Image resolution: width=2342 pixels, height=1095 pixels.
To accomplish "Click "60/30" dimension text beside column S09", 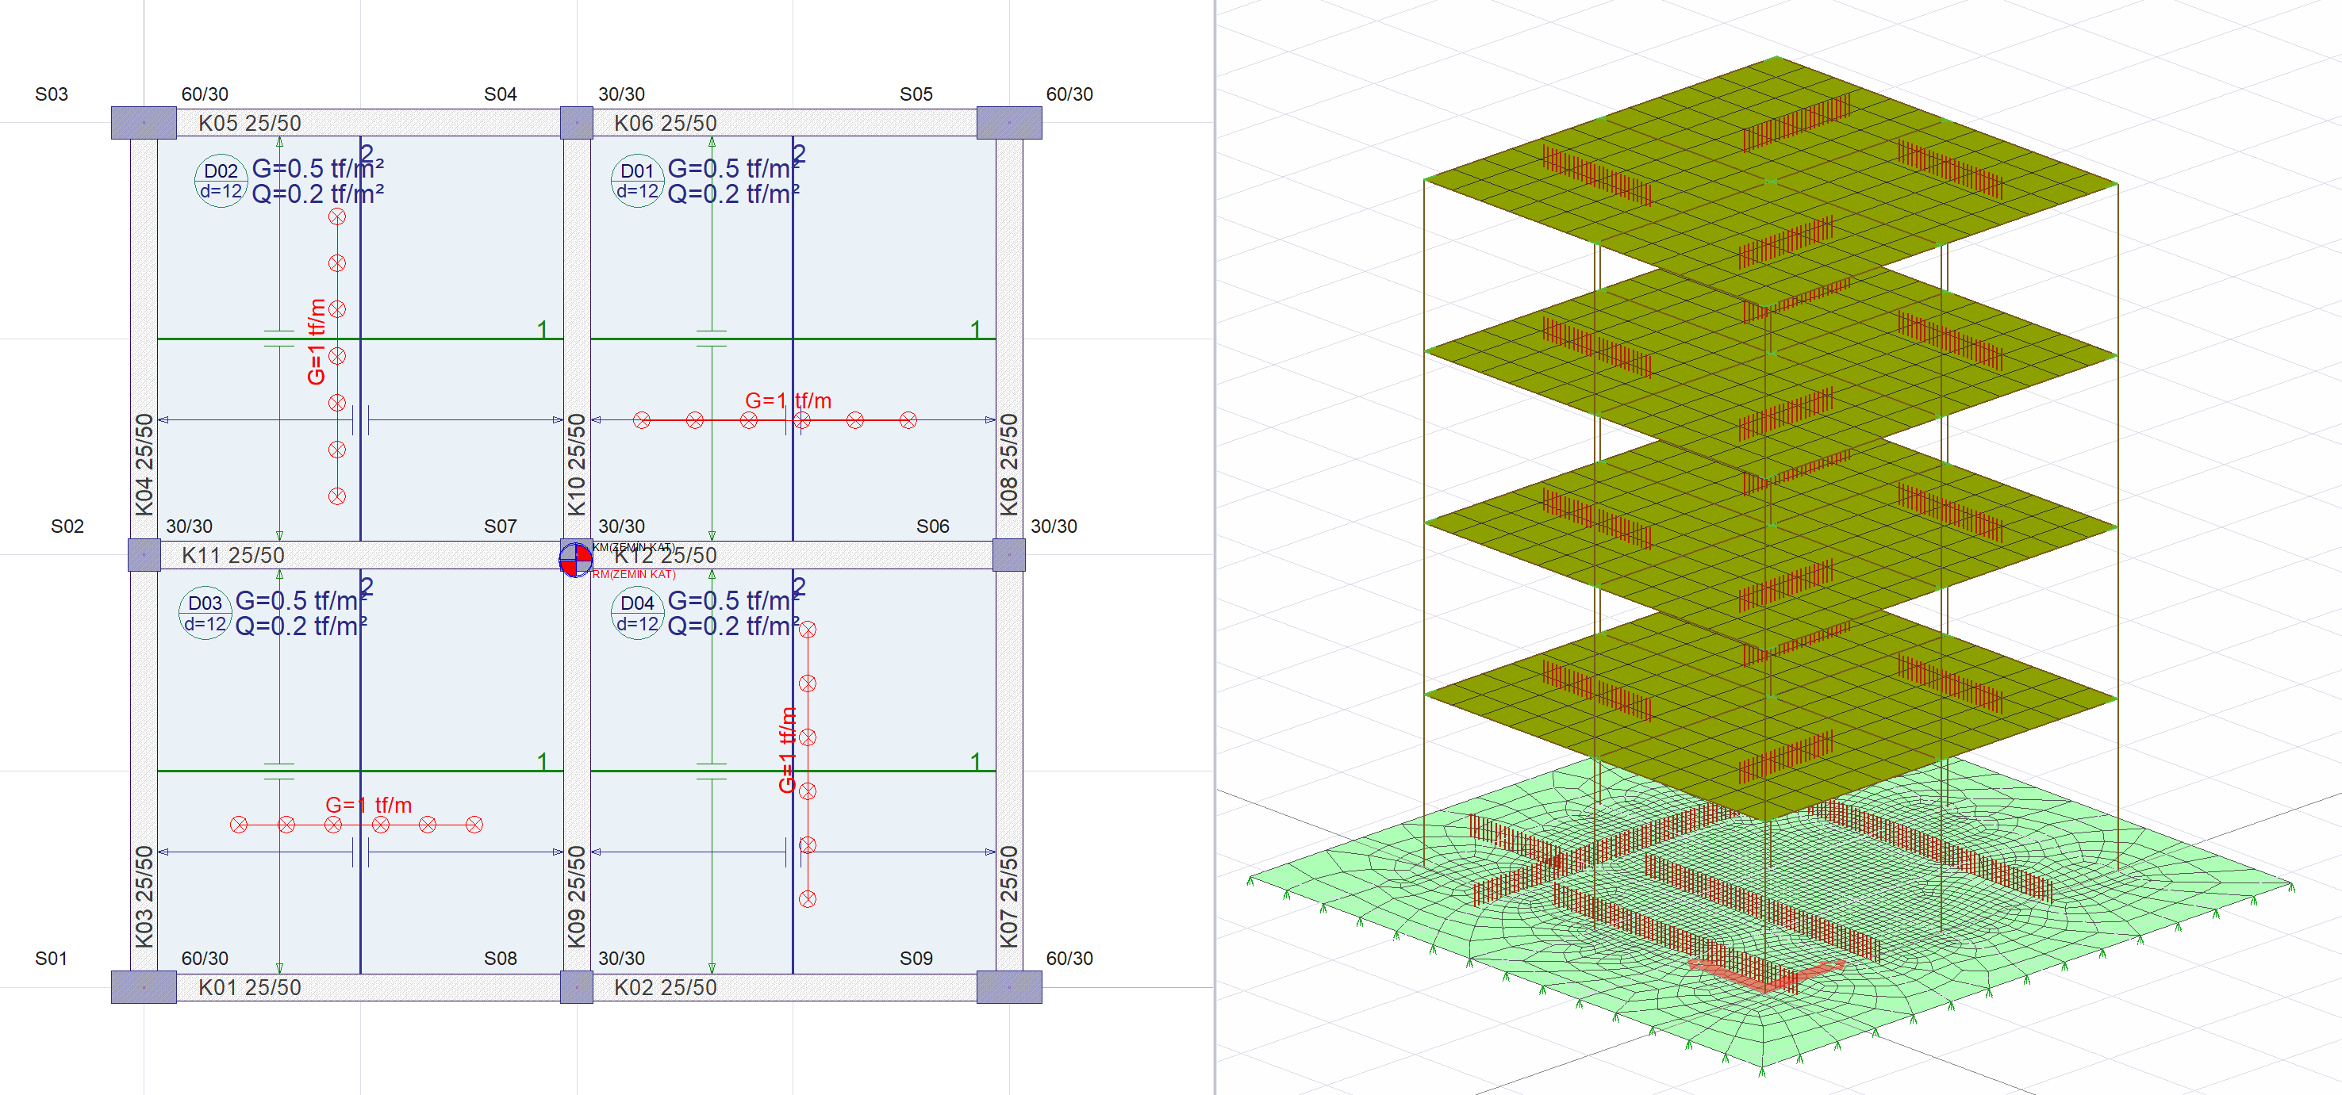I will pos(1069,959).
